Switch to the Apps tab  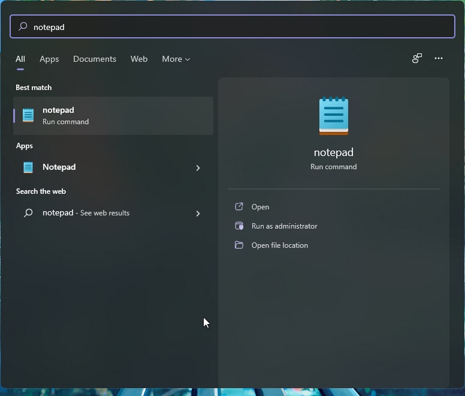49,59
